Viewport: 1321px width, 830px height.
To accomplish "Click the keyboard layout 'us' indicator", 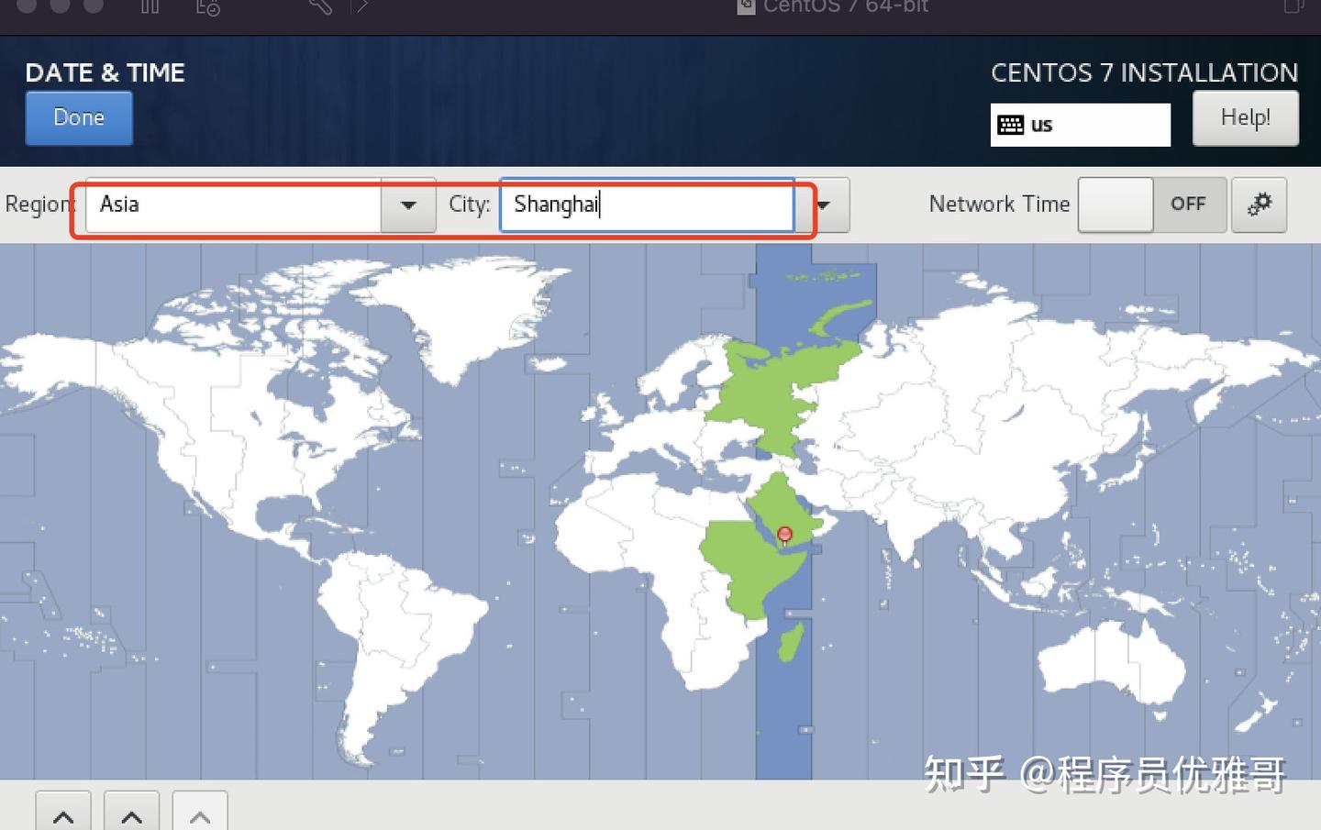I will click(x=1080, y=125).
